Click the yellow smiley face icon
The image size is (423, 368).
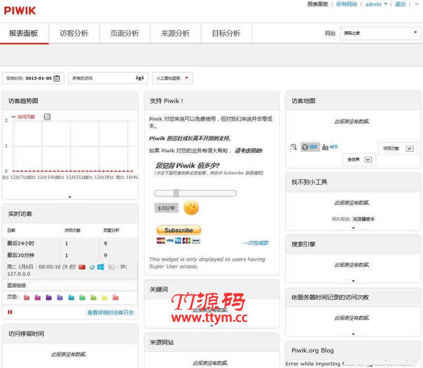tap(191, 207)
